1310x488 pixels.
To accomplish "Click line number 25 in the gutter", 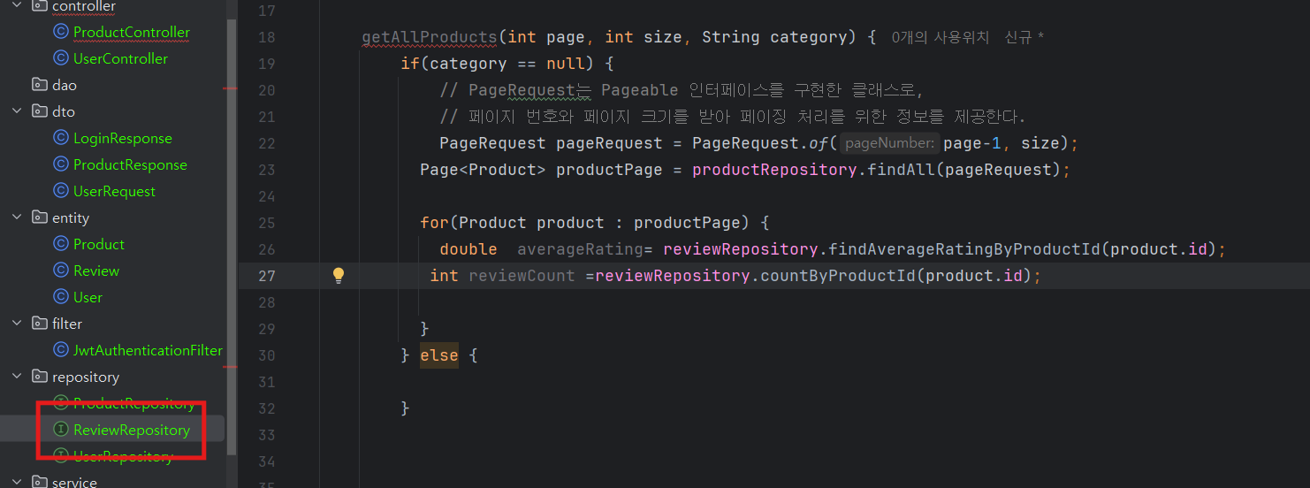I will click(266, 223).
